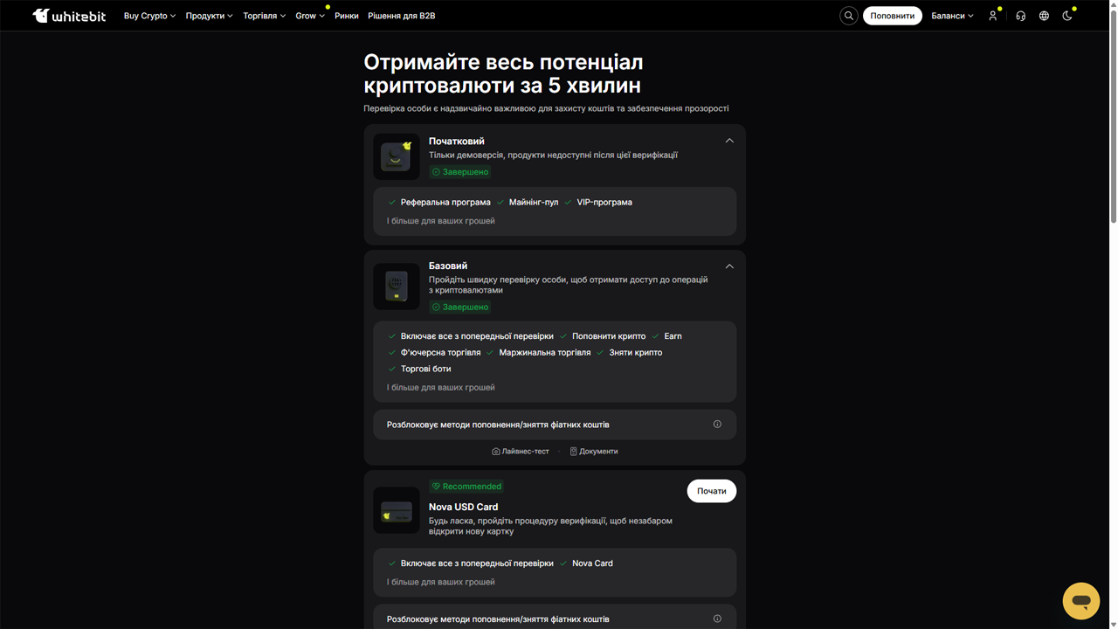Screen dimensions: 1118x629
Task: Show info about Nova Card fiat methods
Action: 717,619
